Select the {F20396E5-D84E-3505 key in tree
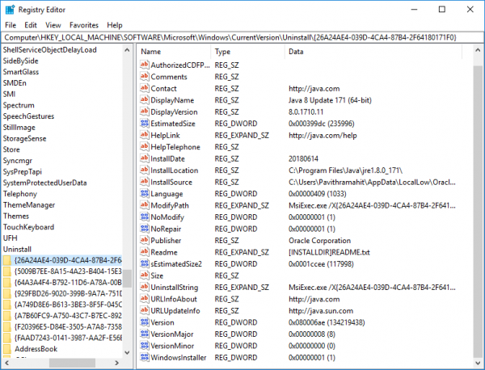 (68, 326)
